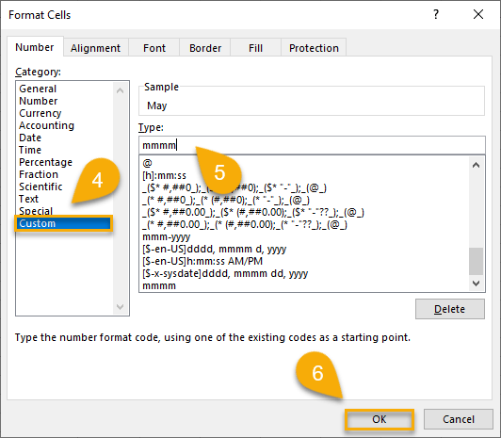
Task: Open the Font tab
Action: pos(154,48)
